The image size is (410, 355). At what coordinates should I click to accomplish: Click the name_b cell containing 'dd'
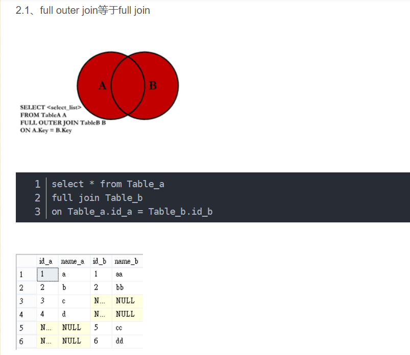128,341
